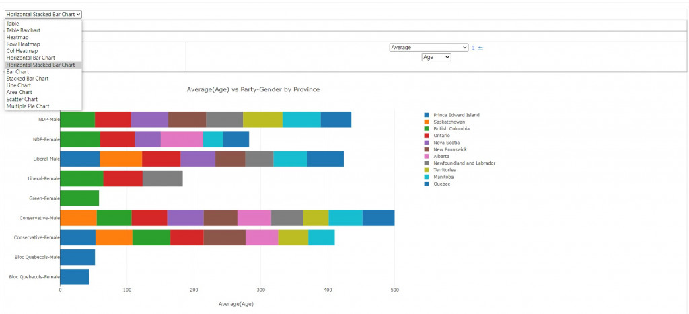The image size is (689, 314).
Task: Select the Col Heatmap option
Action: tap(43, 51)
